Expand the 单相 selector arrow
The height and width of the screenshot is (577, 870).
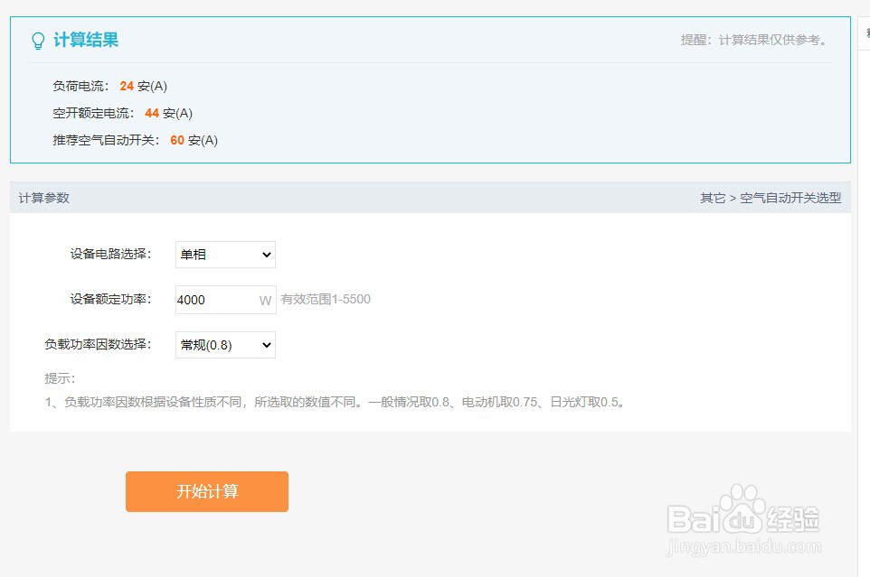point(265,255)
